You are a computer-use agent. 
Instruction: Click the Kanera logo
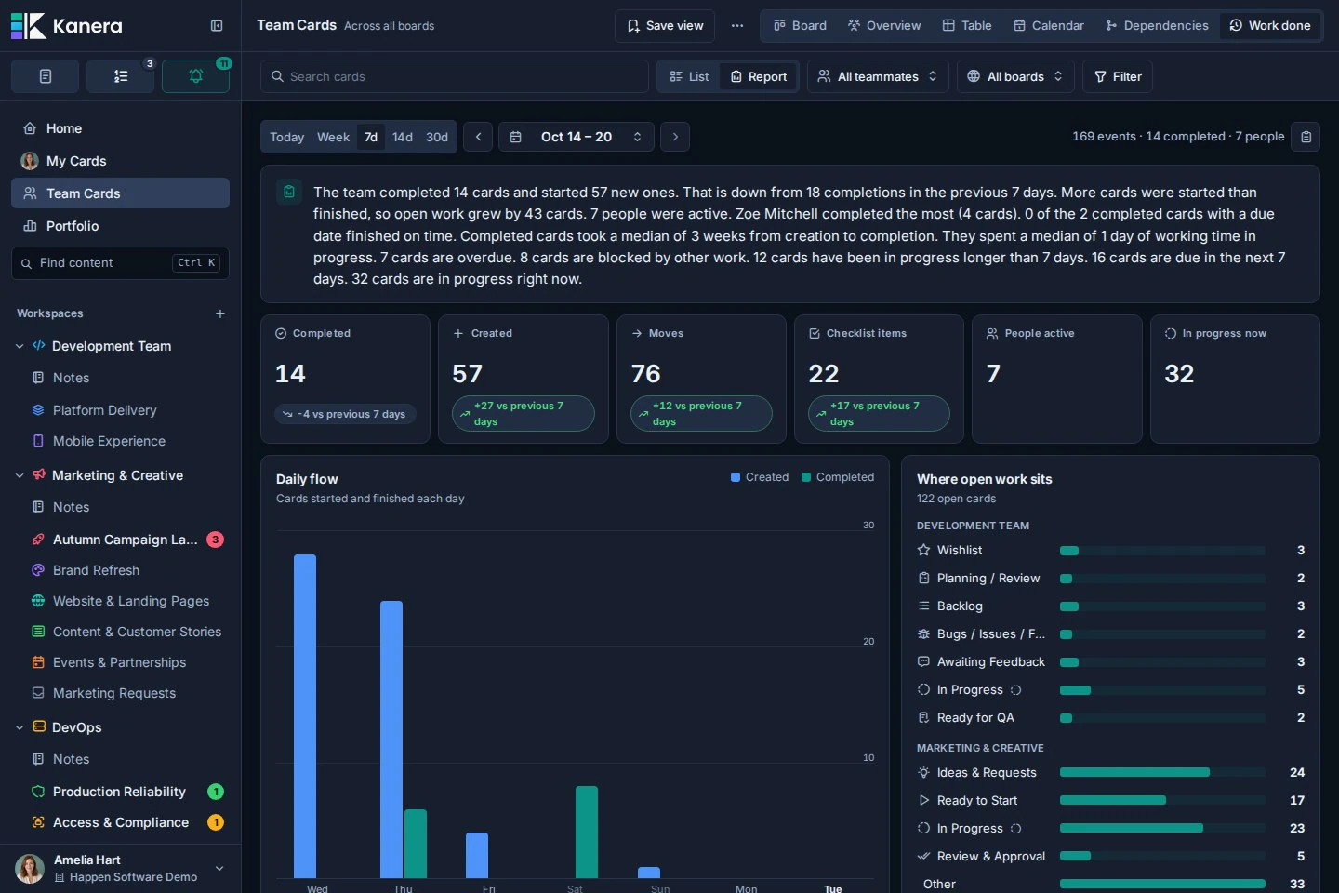tap(66, 26)
